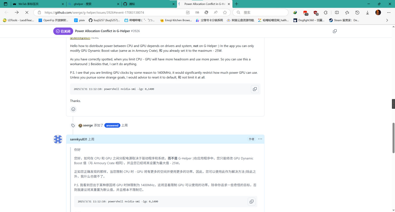Click the 上周 time next to answered label
Image resolution: width=395 pixels, height=212 pixels.
click(124, 125)
